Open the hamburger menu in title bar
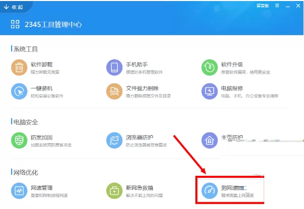304x209 pixels. click(x=277, y=6)
